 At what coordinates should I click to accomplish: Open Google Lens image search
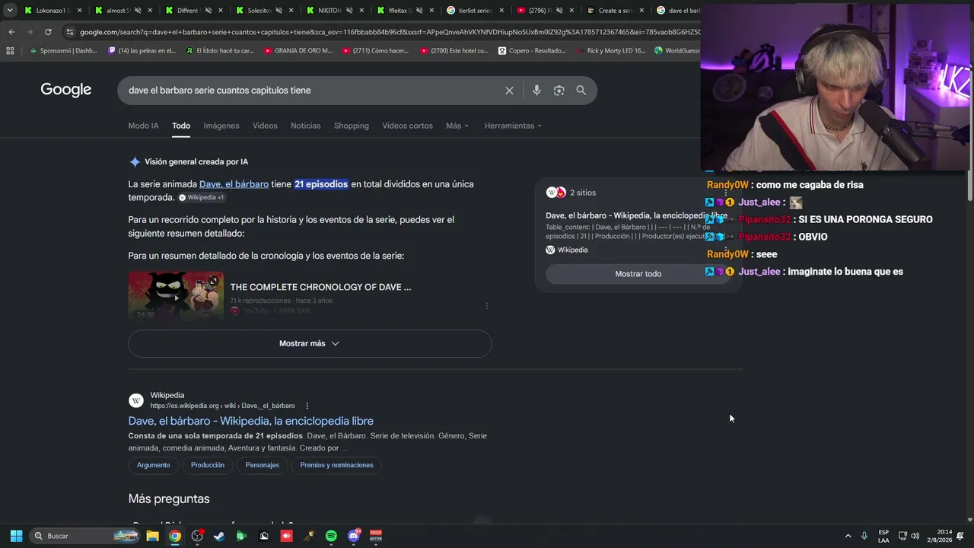pos(559,91)
